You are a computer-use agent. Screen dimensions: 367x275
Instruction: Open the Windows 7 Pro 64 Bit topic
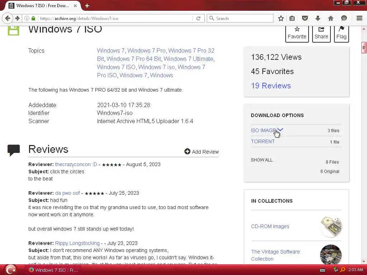134,59
